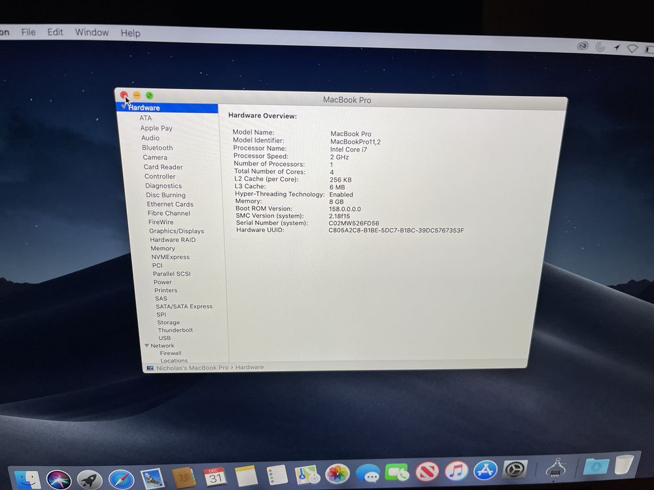This screenshot has height=490, width=654.
Task: Select Controller in the sidebar
Action: pos(160,176)
